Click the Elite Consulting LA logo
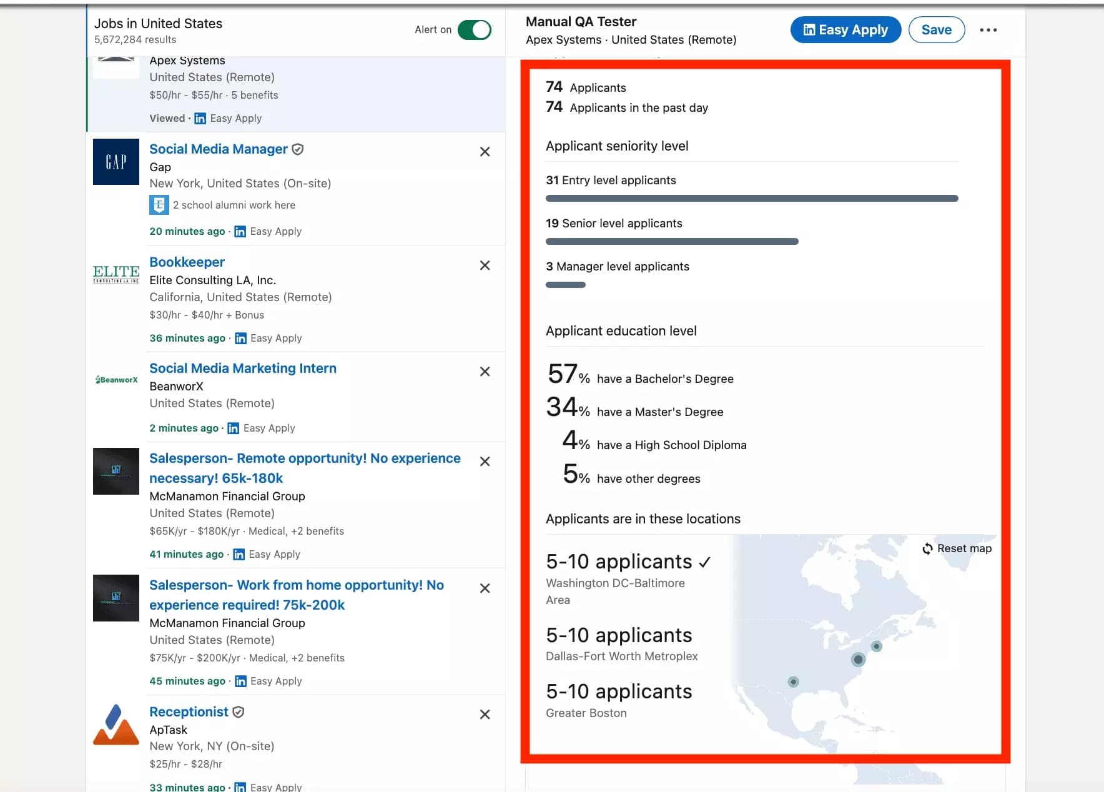 (116, 273)
